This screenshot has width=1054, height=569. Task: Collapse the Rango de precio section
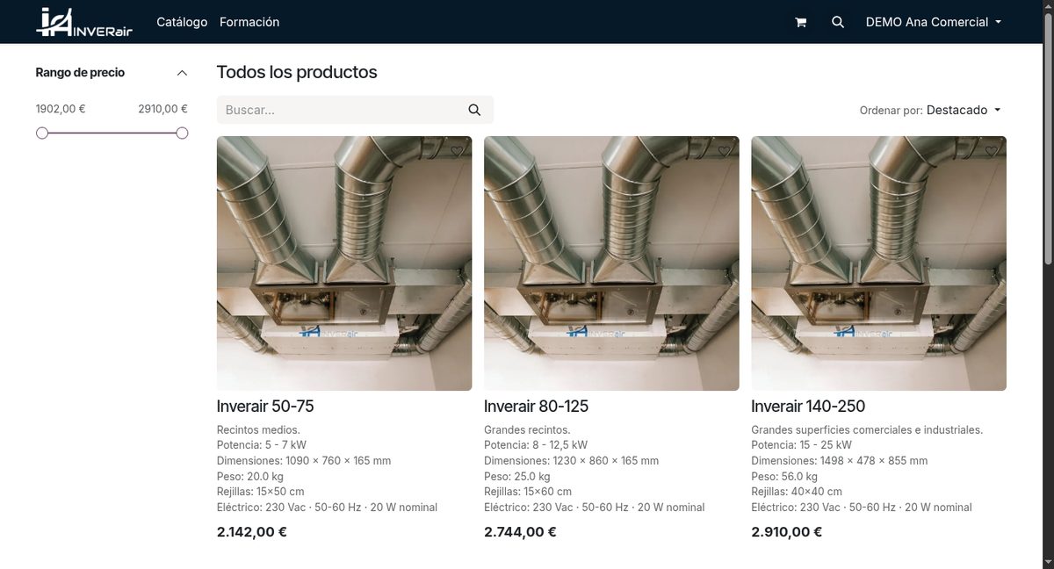tap(182, 73)
